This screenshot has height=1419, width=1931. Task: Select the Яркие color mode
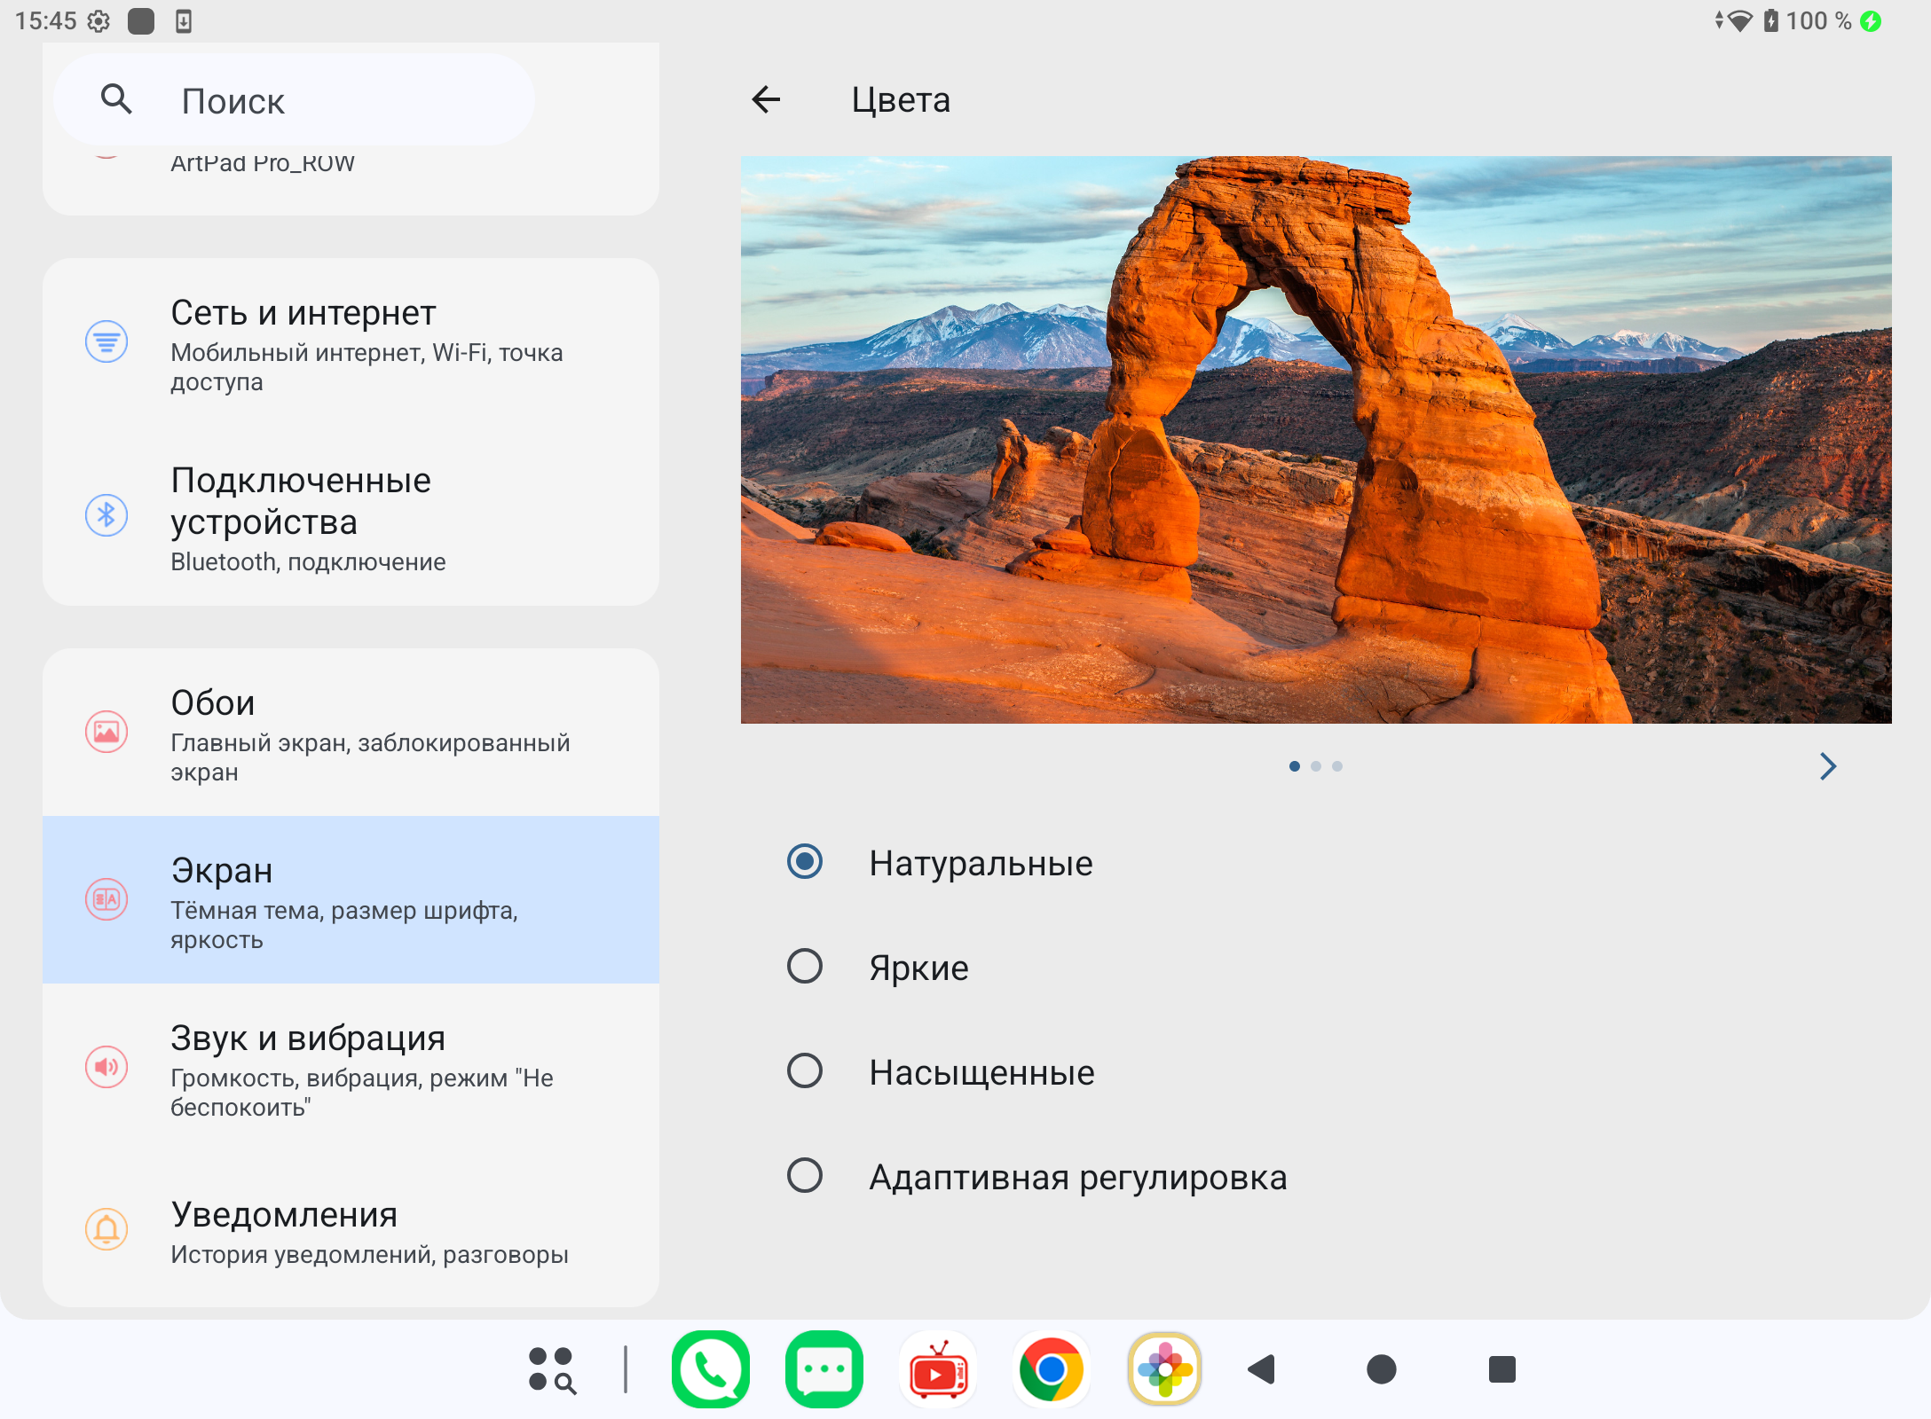coord(805,967)
